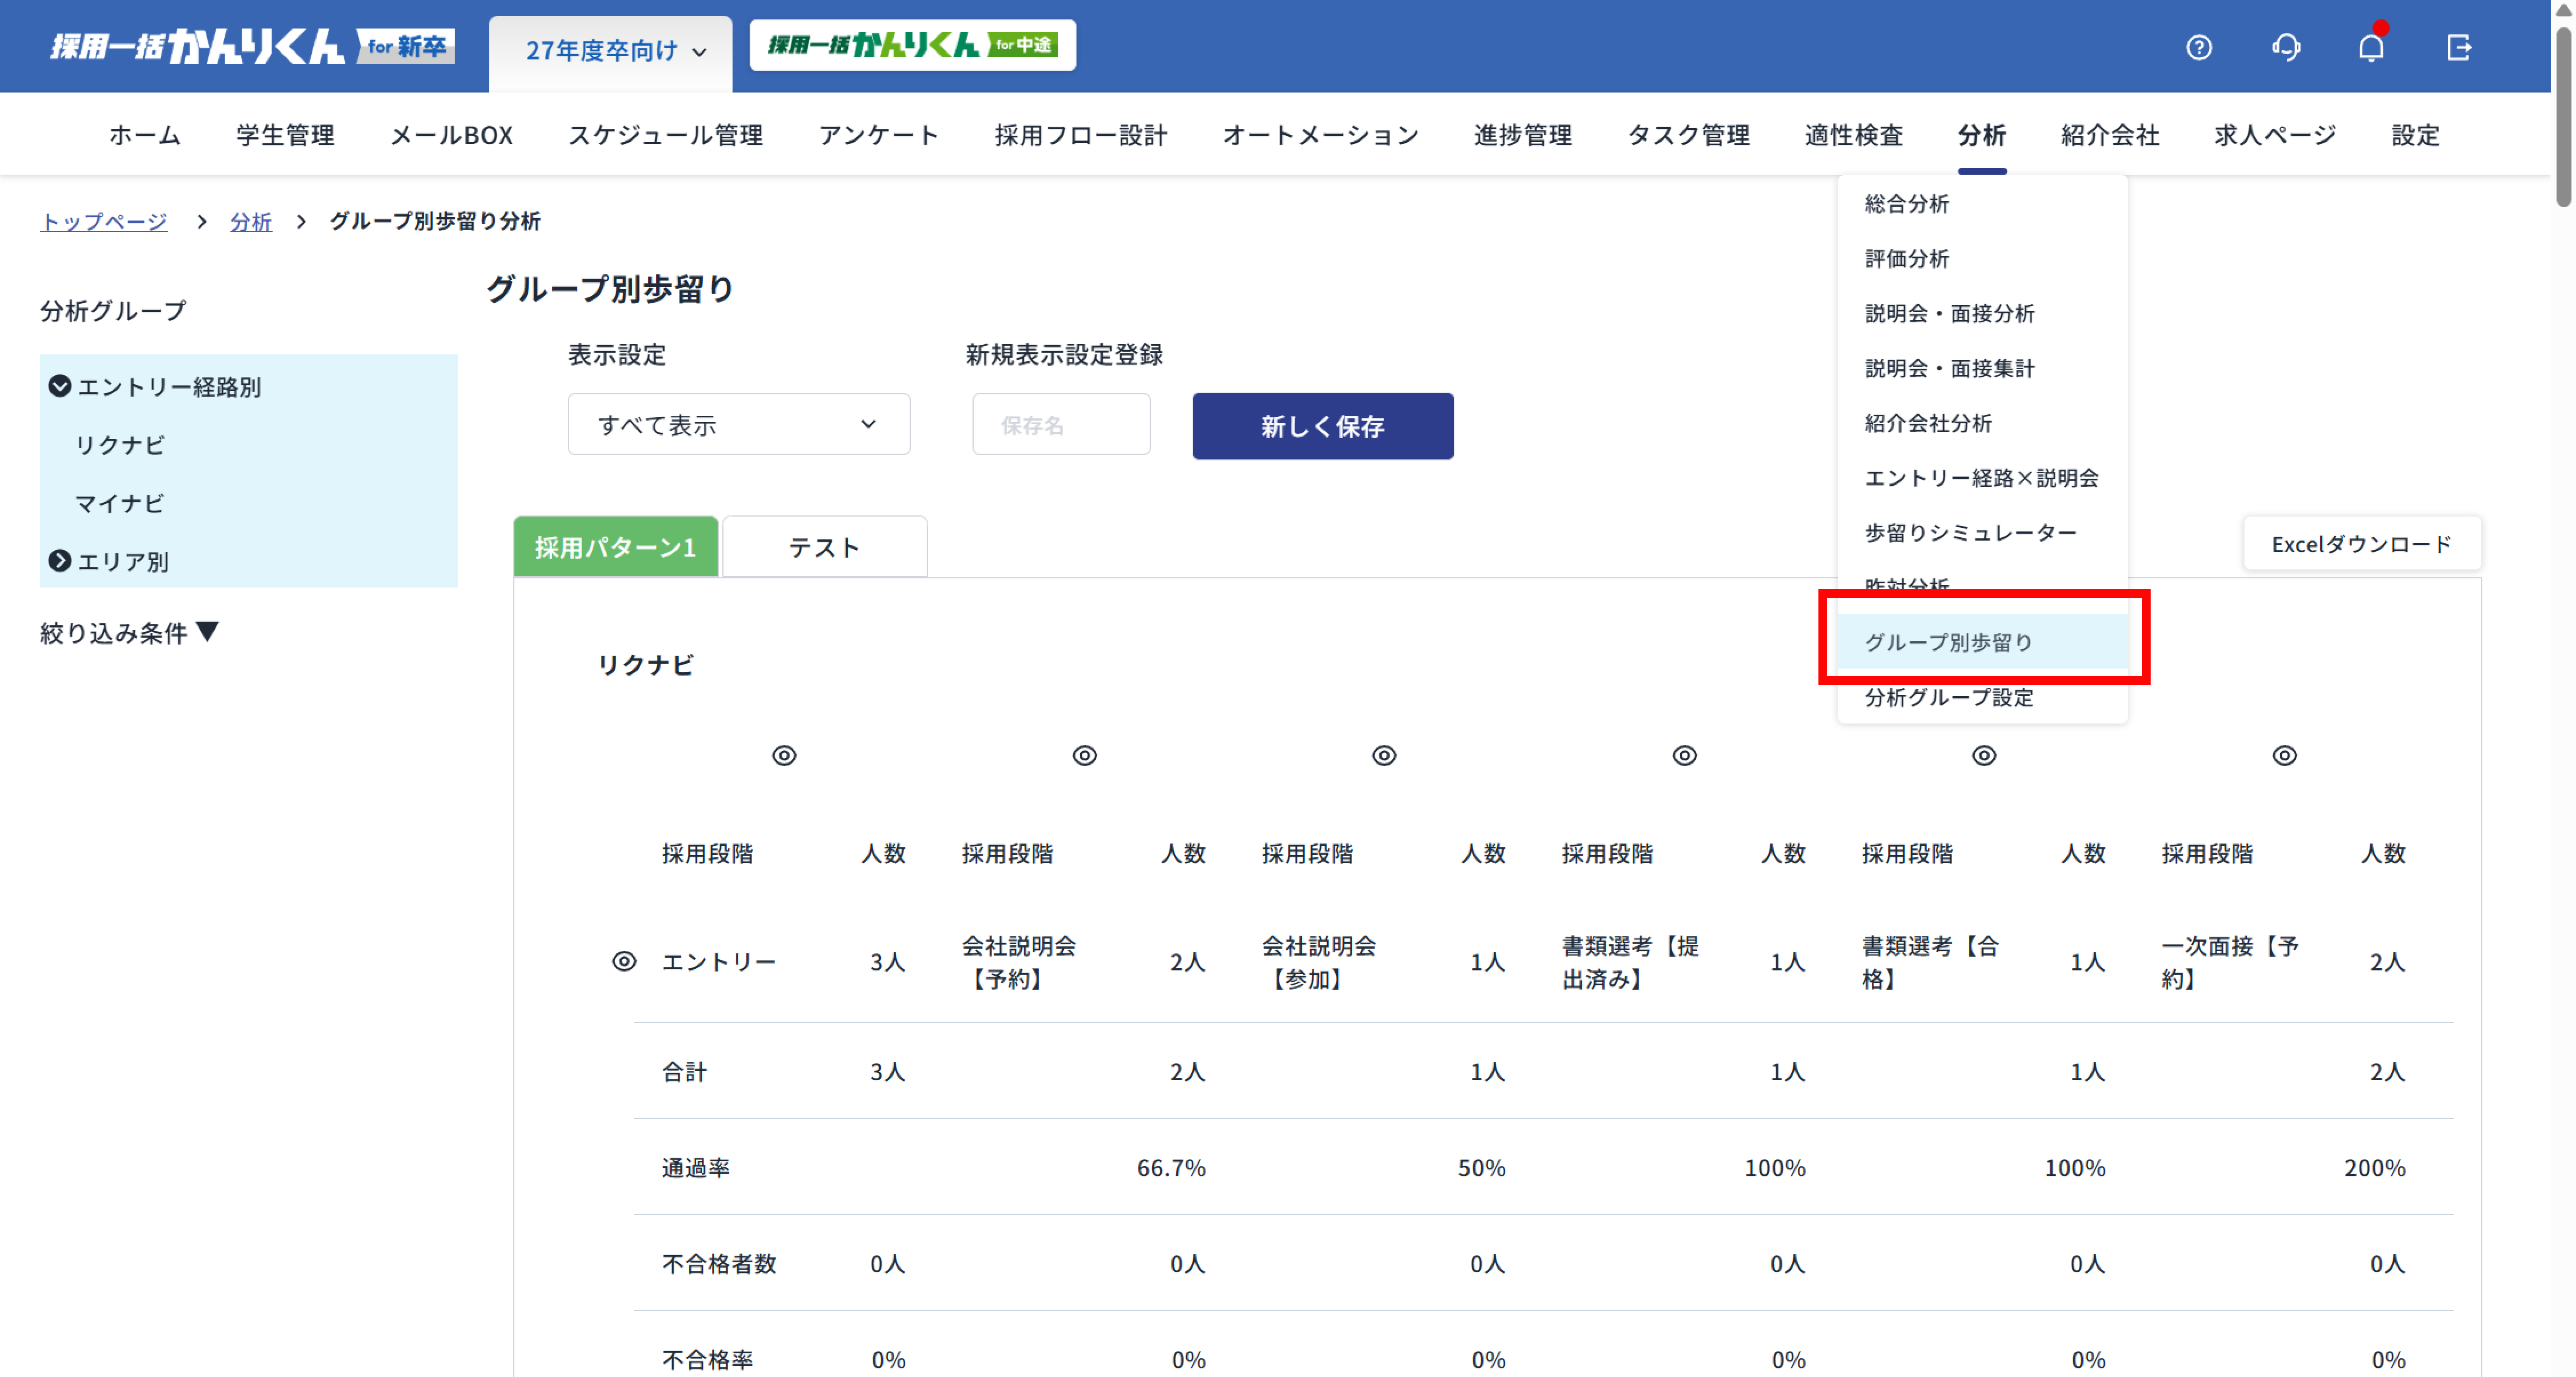Click the 採用一括かんりくん for新卒 logo

[x=252, y=46]
